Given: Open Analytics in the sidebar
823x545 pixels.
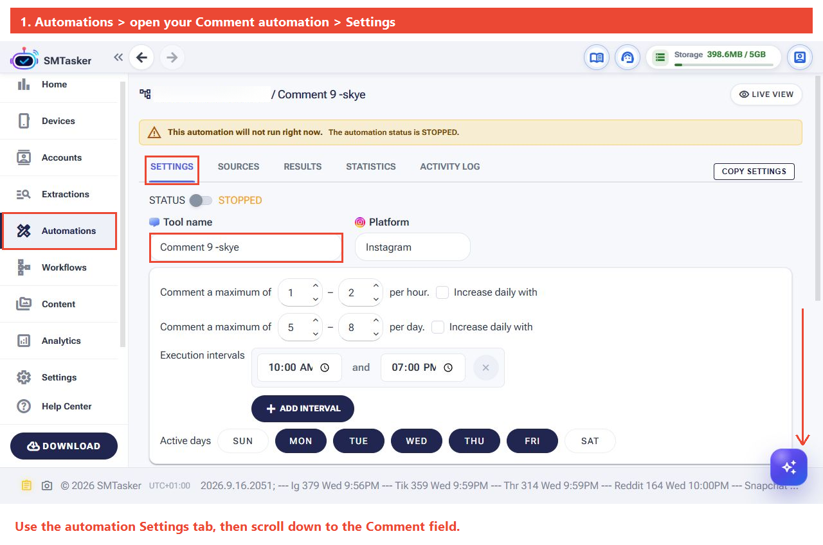Looking at the screenshot, I should [59, 341].
